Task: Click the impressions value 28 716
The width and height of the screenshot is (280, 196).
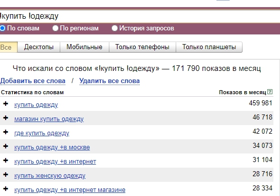Action: click(262, 174)
